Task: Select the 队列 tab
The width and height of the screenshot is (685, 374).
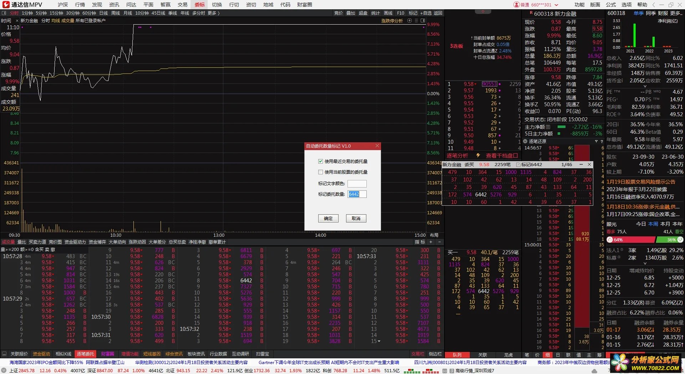Action: pyautogui.click(x=457, y=355)
